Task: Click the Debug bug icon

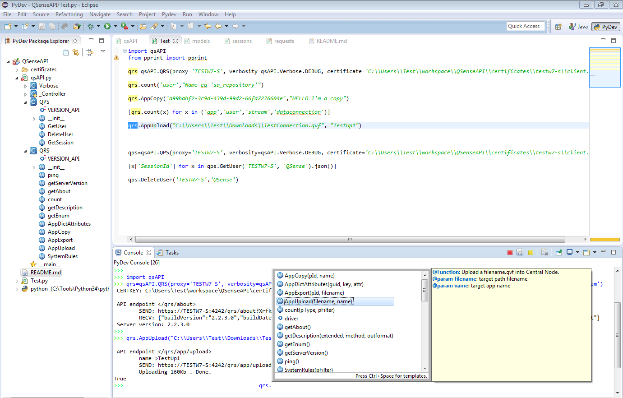Action: (90, 26)
